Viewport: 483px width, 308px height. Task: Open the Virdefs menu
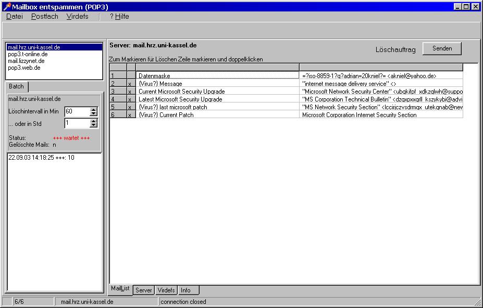(78, 17)
